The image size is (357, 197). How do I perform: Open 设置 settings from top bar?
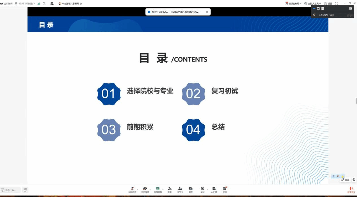[x=328, y=4]
